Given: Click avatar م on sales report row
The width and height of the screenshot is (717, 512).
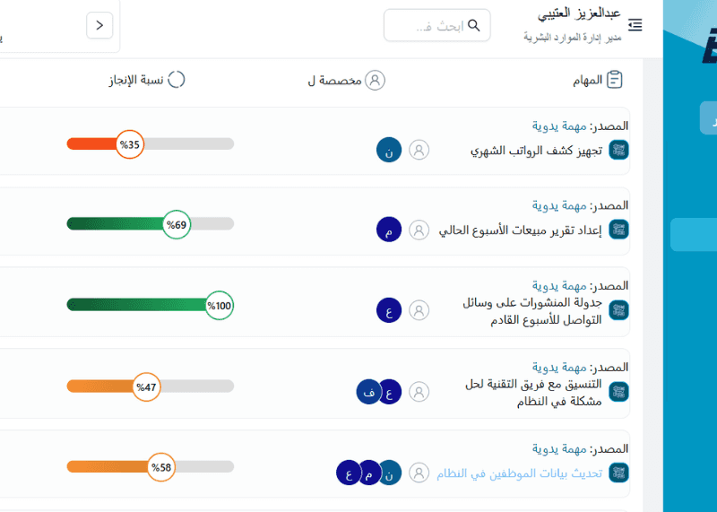Looking at the screenshot, I should pos(389,230).
